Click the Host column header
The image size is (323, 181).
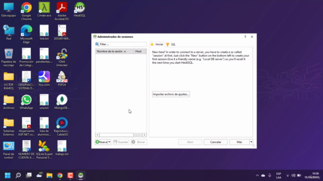[x=140, y=51]
